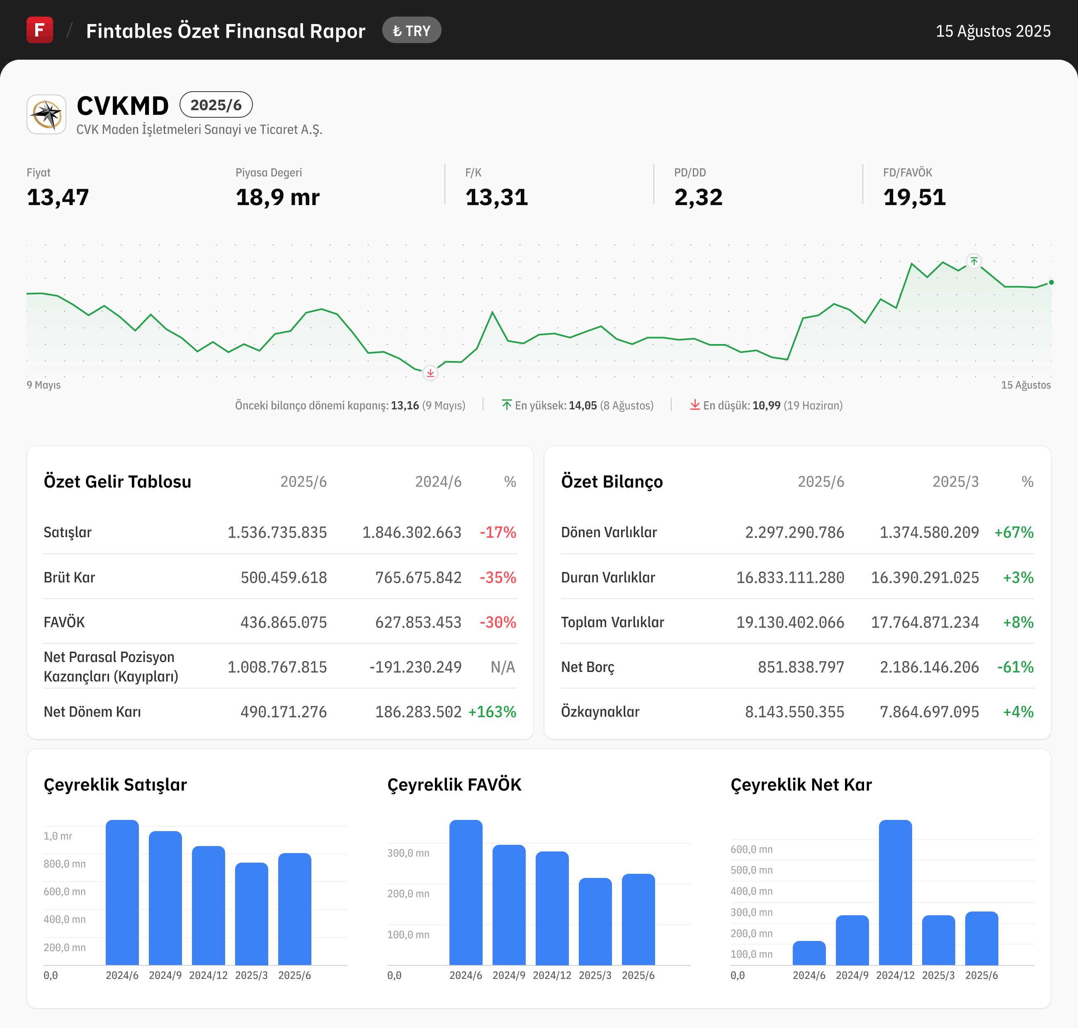The width and height of the screenshot is (1078, 1028).
Task: Click the green endpoint dot of price line
Action: click(1051, 282)
